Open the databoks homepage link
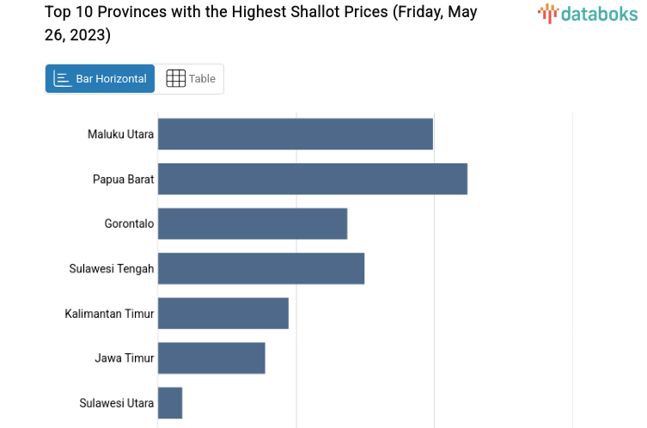This screenshot has width=647, height=428. click(588, 13)
